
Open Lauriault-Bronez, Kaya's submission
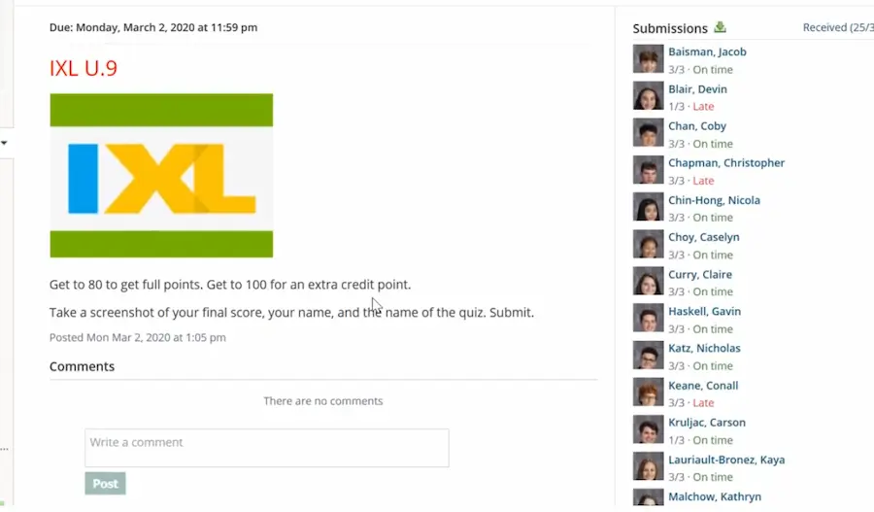tap(725, 460)
